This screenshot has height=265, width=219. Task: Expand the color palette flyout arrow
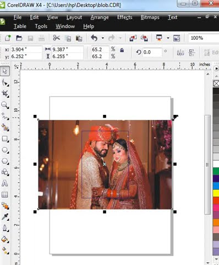point(216,68)
